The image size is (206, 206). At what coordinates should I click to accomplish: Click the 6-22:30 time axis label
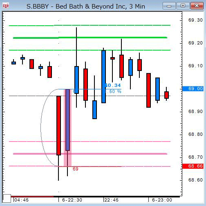pos(72,200)
